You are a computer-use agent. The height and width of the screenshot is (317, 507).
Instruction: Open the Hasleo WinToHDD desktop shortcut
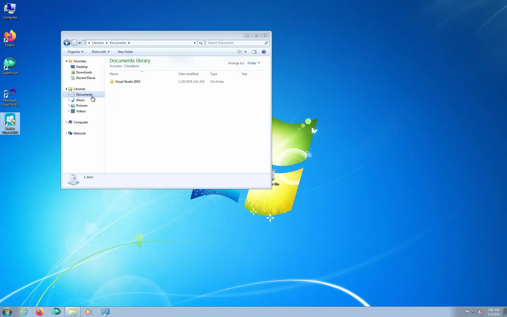coord(10,123)
